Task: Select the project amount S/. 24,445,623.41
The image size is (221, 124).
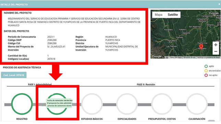Action: click(56, 46)
